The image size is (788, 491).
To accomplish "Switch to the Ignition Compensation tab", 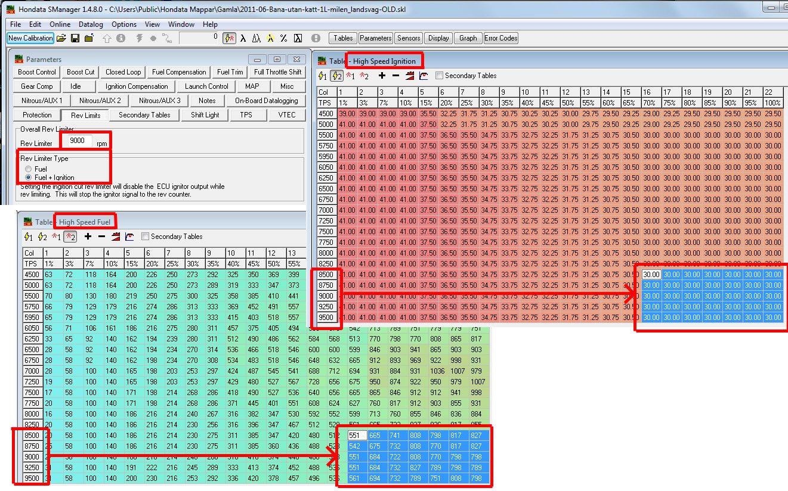I will coord(137,86).
